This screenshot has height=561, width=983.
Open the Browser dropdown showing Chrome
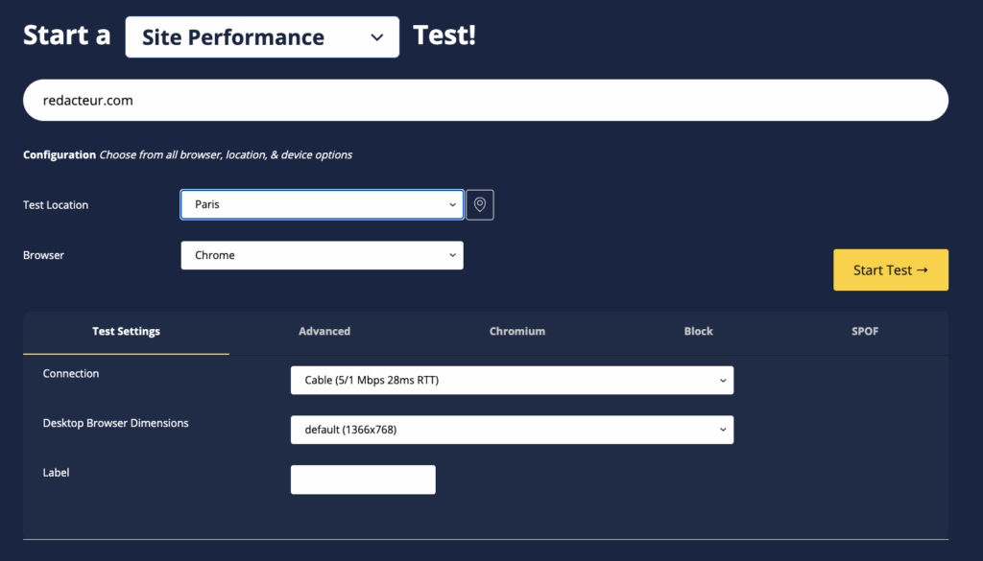[x=322, y=255]
